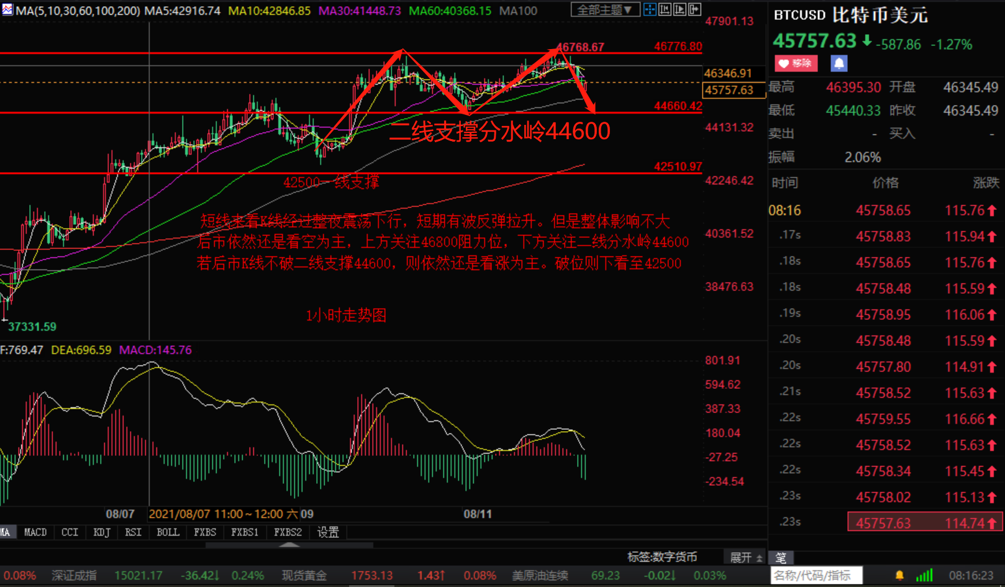Open the 全部主题 dropdown
1005x587 pixels.
coord(604,10)
